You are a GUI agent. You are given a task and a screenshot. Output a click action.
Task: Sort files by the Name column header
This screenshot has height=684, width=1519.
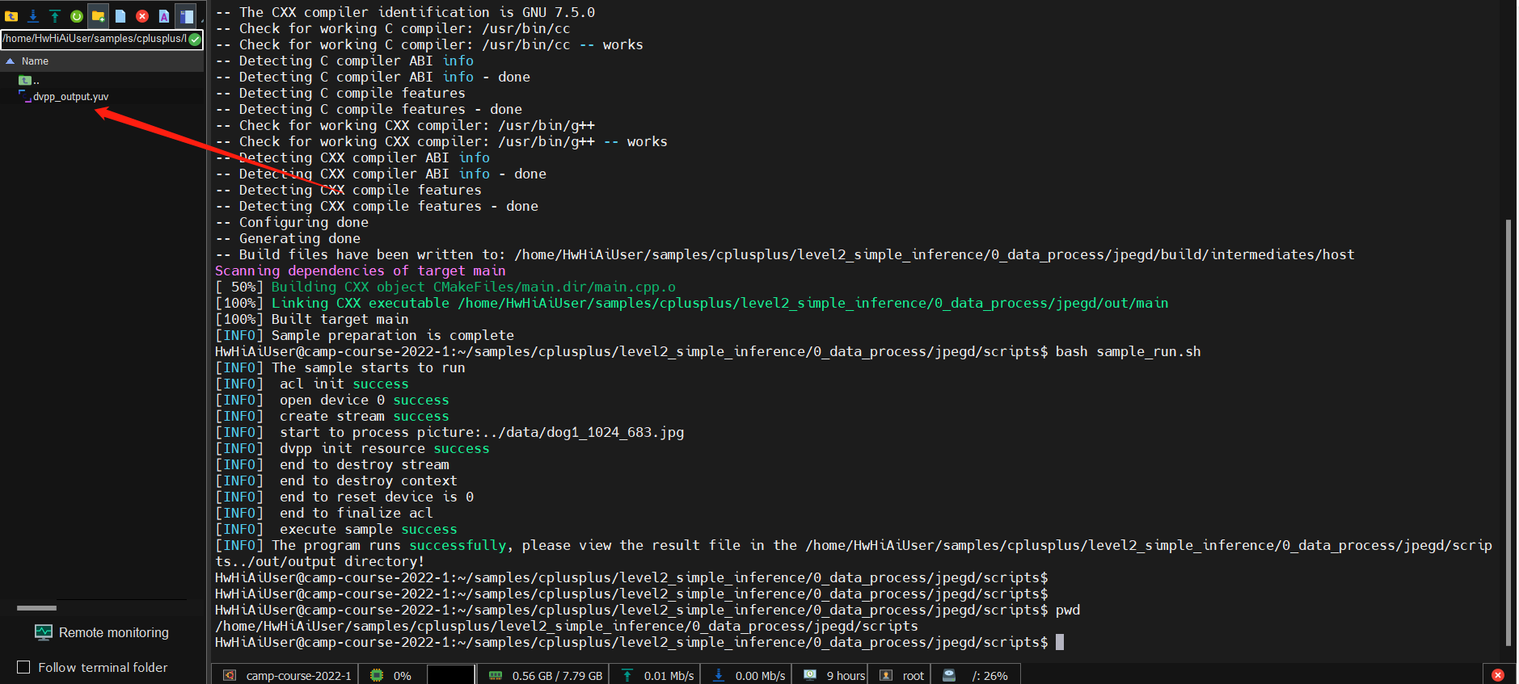point(35,61)
